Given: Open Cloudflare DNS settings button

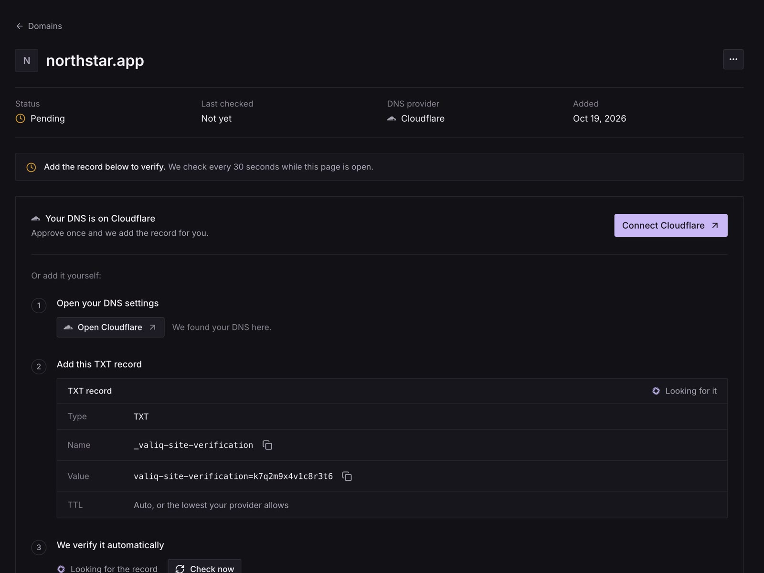Looking at the screenshot, I should [110, 327].
